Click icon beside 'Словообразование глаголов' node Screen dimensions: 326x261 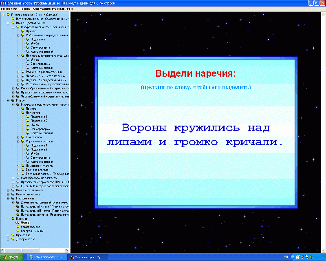pos(18,178)
